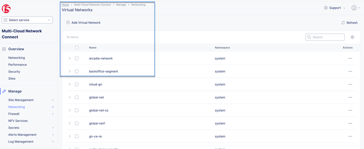Sort by the Name column header
The image size is (364, 149).
pos(93,48)
